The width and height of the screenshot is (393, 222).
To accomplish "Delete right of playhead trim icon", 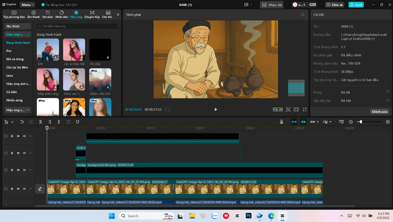I will coord(59,122).
